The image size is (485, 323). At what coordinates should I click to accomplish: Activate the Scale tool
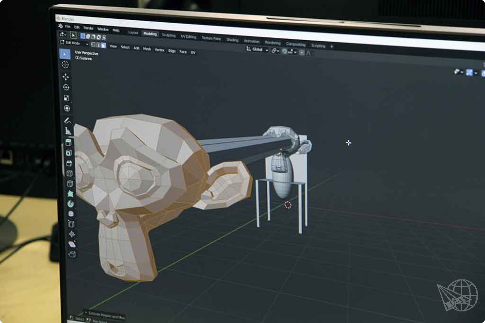[x=66, y=98]
